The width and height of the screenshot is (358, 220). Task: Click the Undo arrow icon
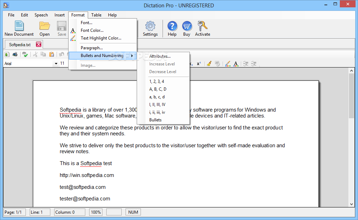pyautogui.click(x=62, y=54)
